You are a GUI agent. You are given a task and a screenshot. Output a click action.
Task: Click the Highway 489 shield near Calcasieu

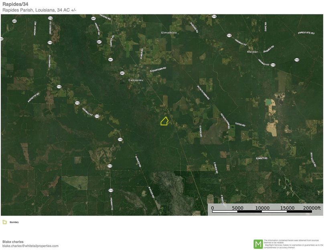click(122, 73)
